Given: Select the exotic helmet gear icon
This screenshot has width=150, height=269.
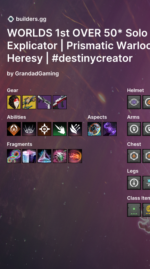Looking at the screenshot, I should [14, 102].
